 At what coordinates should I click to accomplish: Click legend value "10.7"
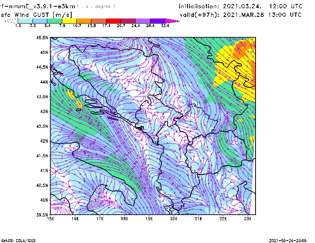click(x=77, y=26)
